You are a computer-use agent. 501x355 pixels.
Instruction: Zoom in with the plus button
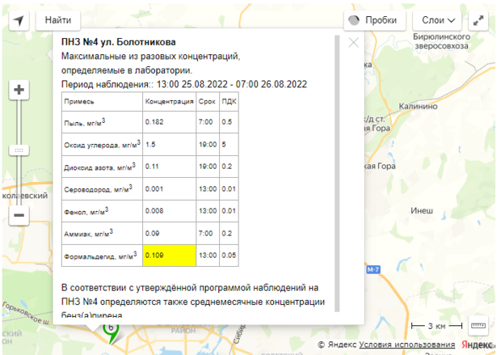[x=19, y=90]
